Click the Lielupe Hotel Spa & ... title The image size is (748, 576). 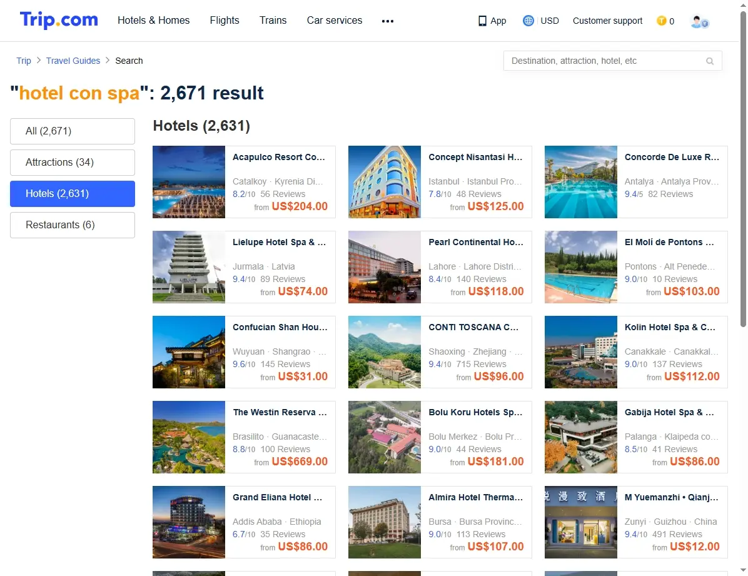tap(279, 242)
